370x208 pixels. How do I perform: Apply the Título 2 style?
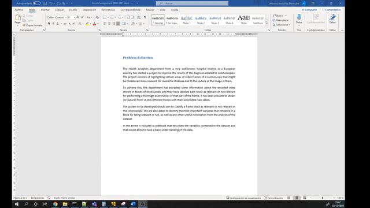click(x=201, y=20)
